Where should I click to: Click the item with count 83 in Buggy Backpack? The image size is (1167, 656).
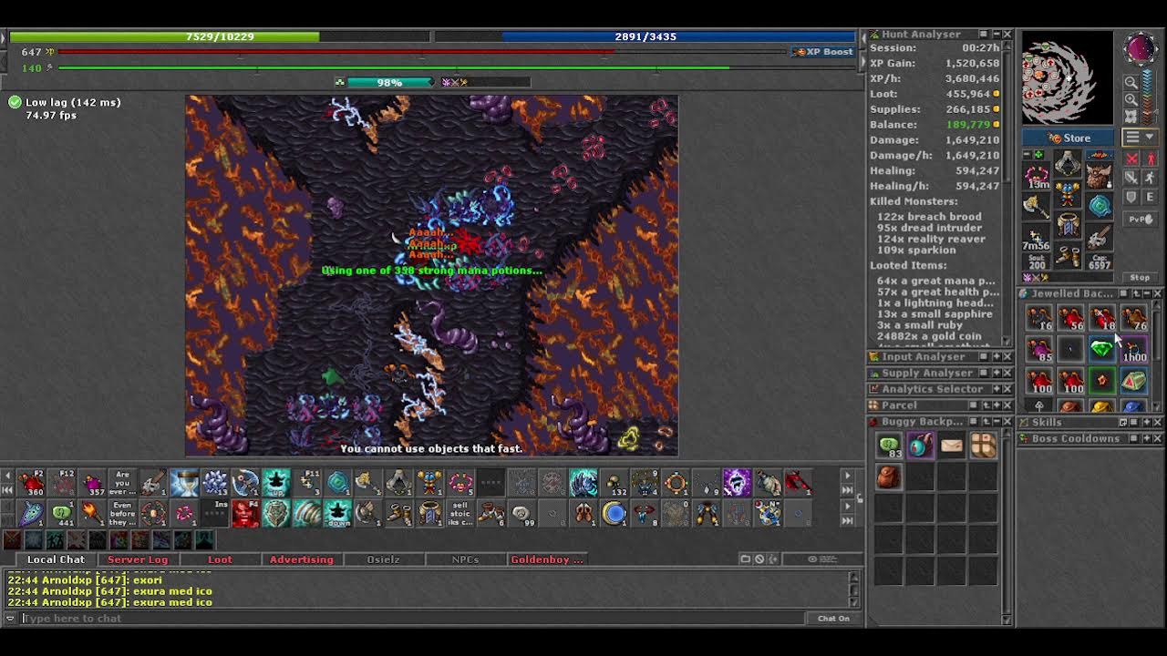point(889,445)
